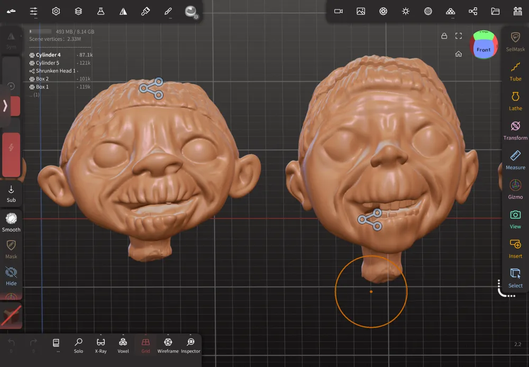Select Cylinder 4 in scene list
This screenshot has height=367, width=529.
pyautogui.click(x=61, y=54)
